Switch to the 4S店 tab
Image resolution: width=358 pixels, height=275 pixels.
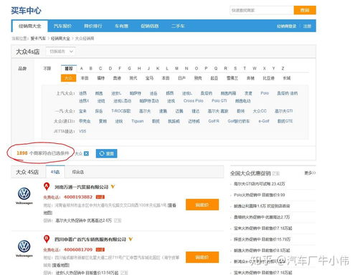click(x=55, y=172)
